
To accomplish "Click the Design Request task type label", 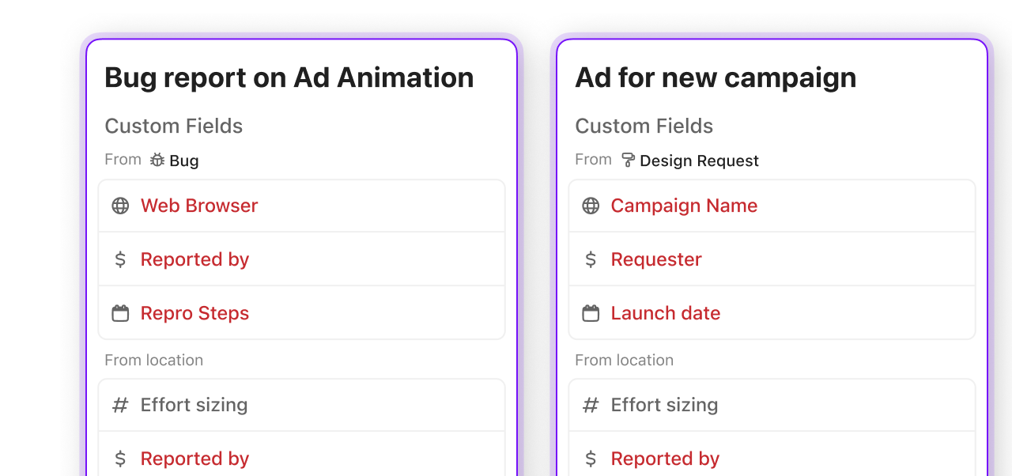I will 699,161.
